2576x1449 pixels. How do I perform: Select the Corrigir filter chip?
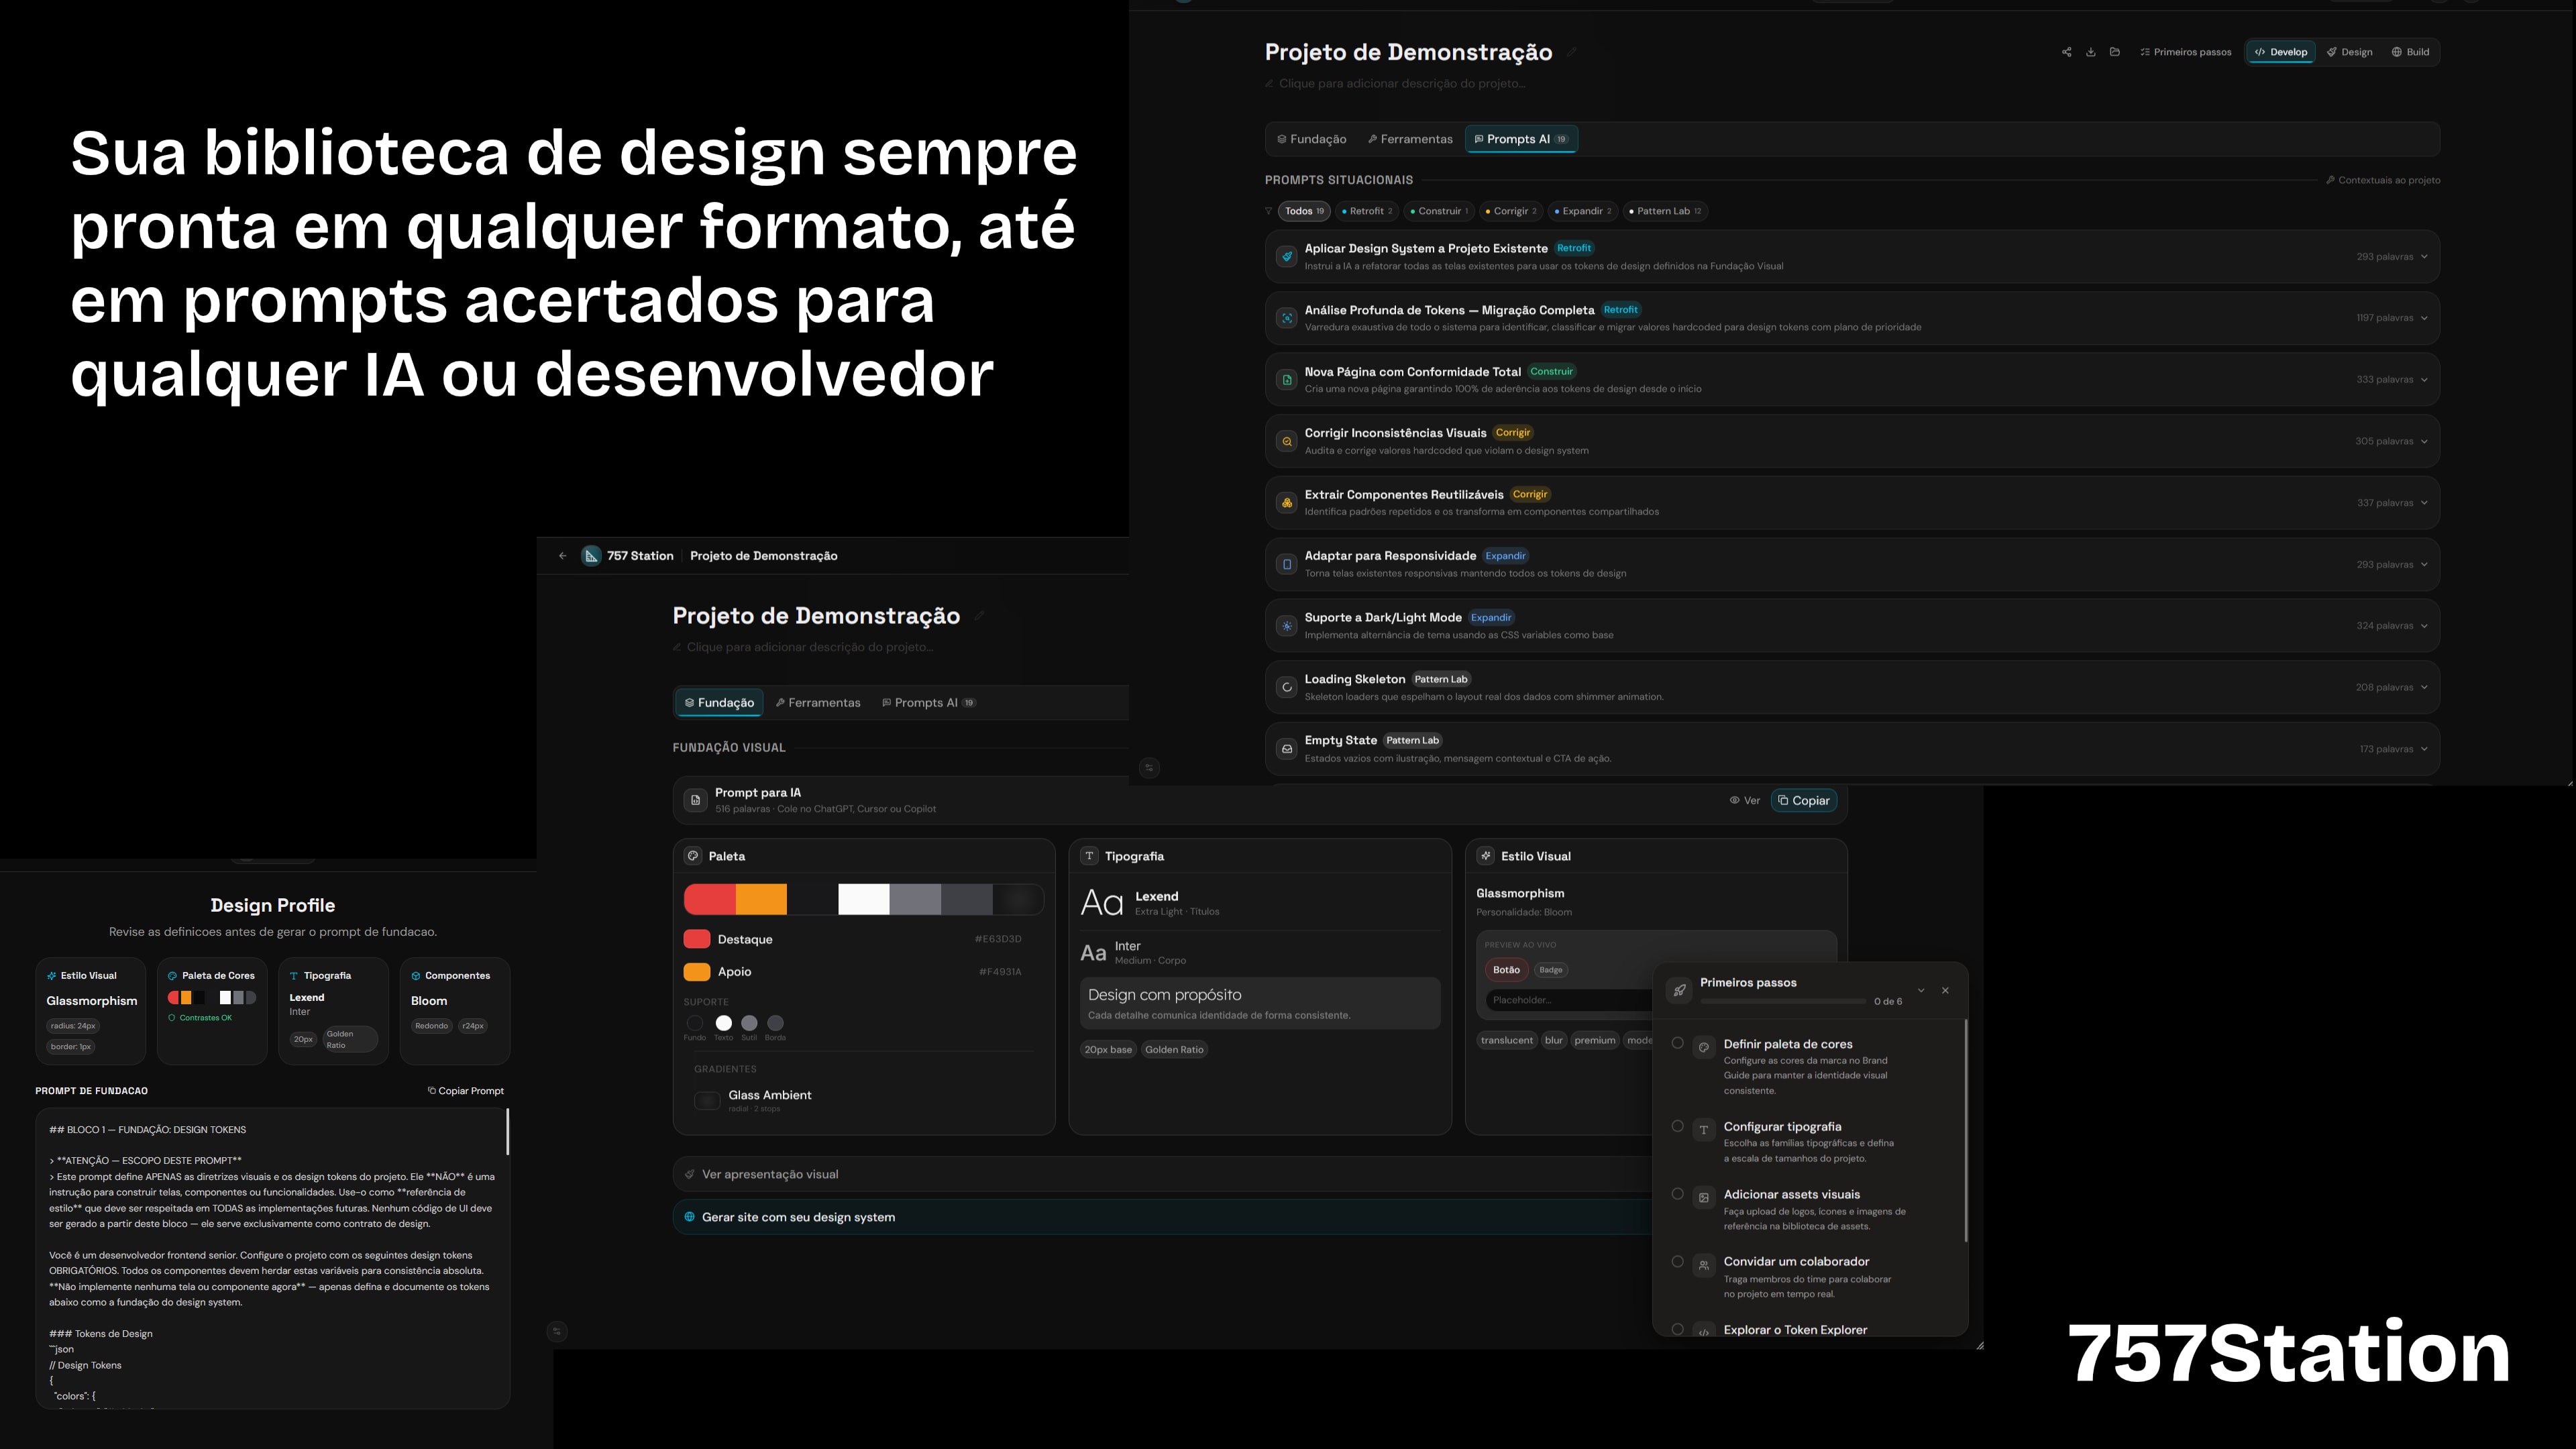[x=1511, y=211]
